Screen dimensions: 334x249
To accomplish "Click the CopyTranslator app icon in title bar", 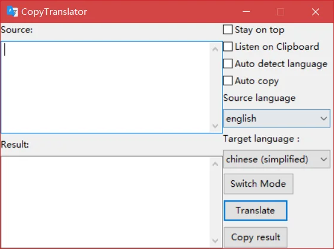I will pos(12,11).
